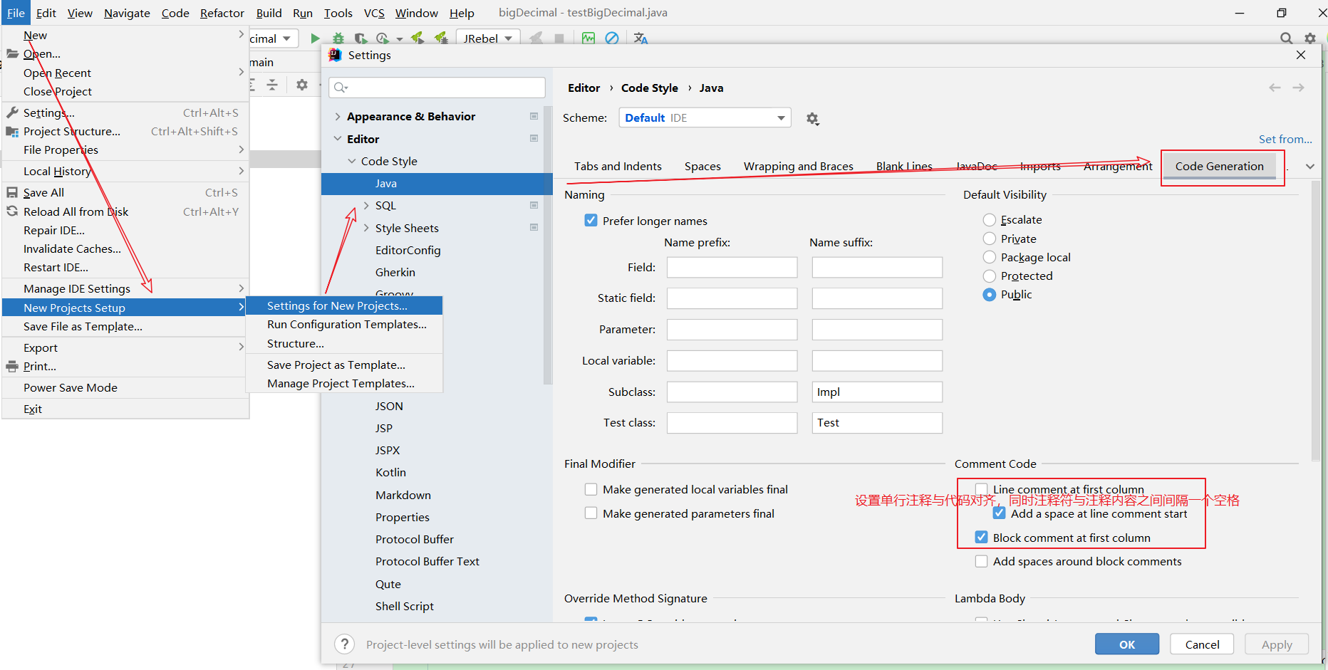Close the Settings dialog with X
The image size is (1328, 670).
coord(1301,55)
